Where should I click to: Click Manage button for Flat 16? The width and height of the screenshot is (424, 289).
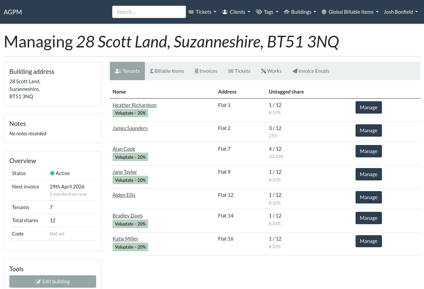point(368,241)
